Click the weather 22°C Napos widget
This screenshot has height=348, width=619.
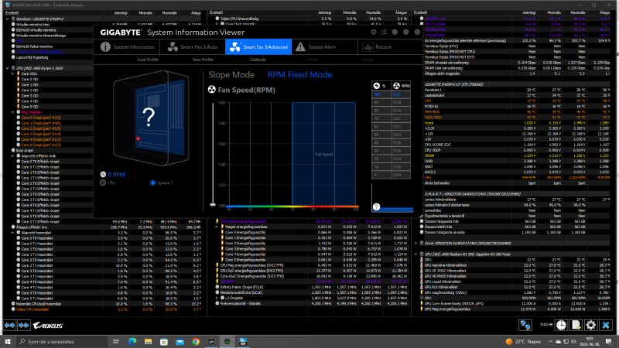pyautogui.click(x=523, y=341)
